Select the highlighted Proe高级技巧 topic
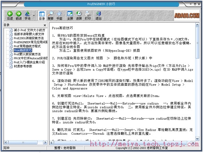Image resolution: width=204 pixels, height=153 pixels. tap(23, 50)
